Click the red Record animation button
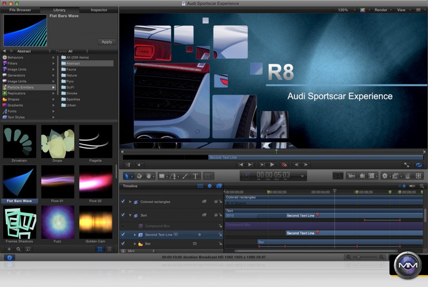 (284, 165)
